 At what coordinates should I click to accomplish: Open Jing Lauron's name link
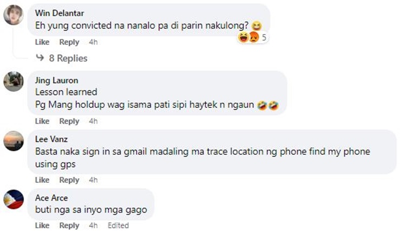[57, 80]
